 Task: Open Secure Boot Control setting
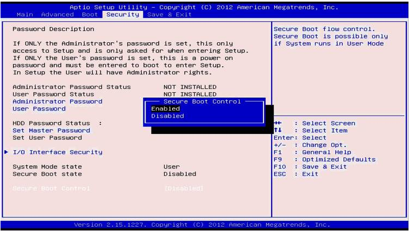(x=51, y=188)
